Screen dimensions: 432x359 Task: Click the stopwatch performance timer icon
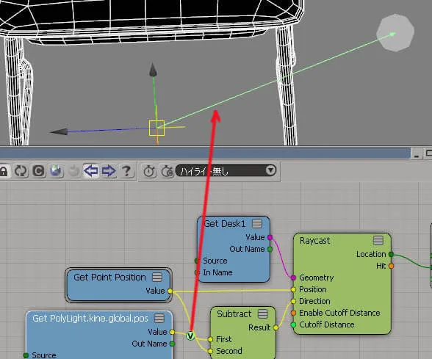pyautogui.click(x=149, y=171)
